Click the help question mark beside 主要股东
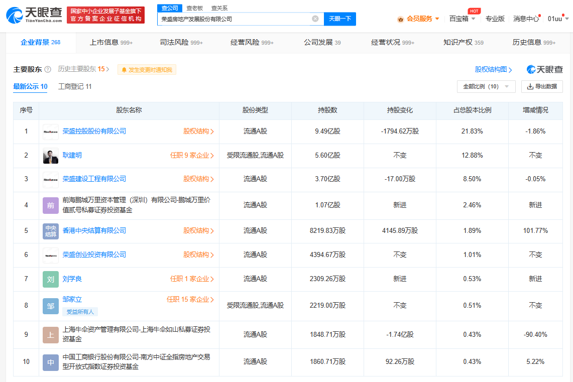573x382 pixels. [48, 69]
